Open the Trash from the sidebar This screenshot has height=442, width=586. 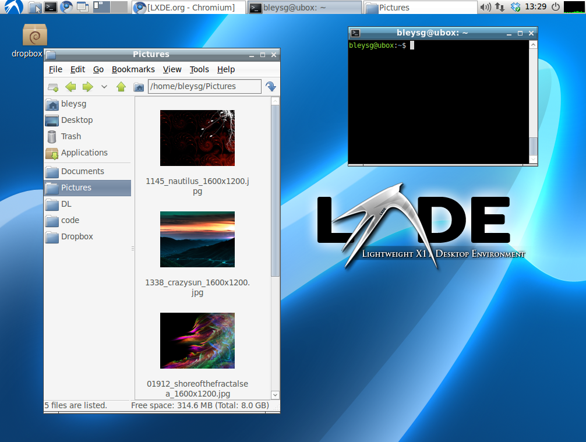[69, 136]
